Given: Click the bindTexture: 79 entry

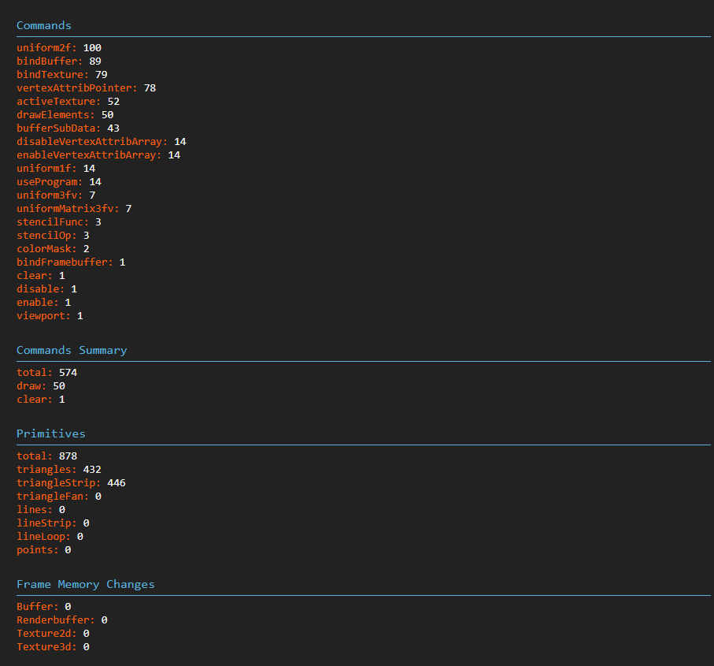Looking at the screenshot, I should pyautogui.click(x=62, y=74).
